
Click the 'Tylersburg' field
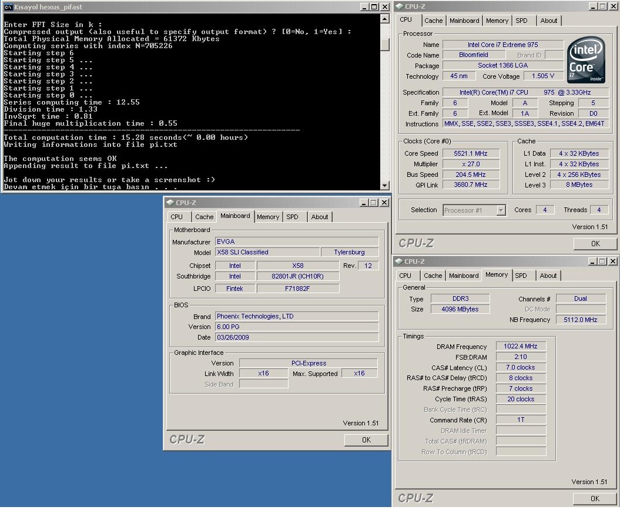[349, 252]
